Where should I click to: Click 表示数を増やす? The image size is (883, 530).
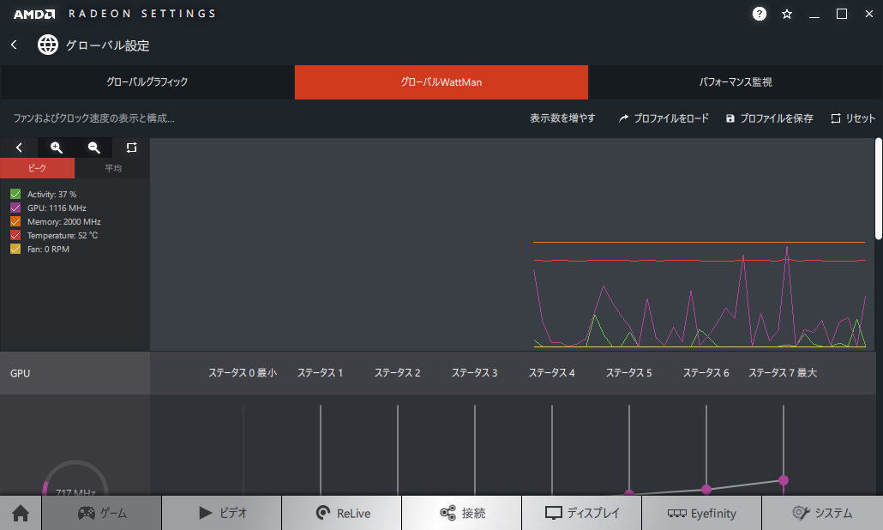click(x=562, y=118)
